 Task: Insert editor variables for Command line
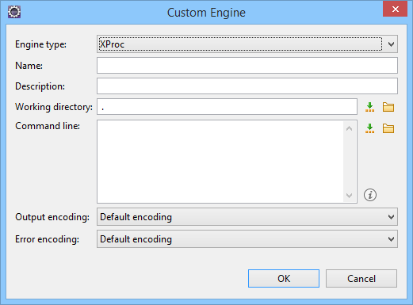click(x=369, y=128)
